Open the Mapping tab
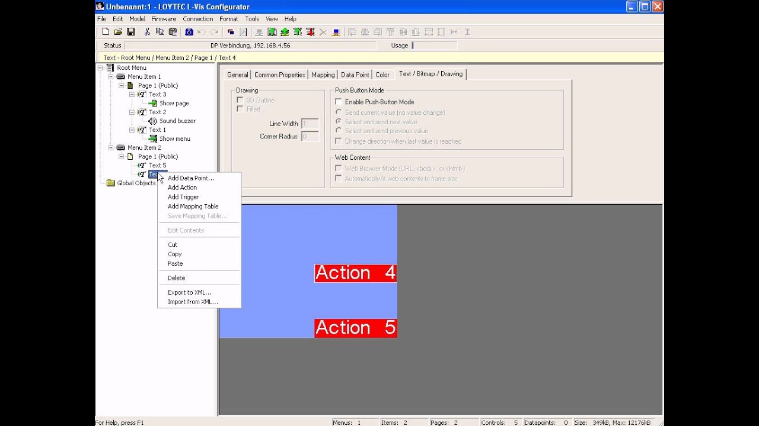This screenshot has height=426, width=759. click(323, 75)
